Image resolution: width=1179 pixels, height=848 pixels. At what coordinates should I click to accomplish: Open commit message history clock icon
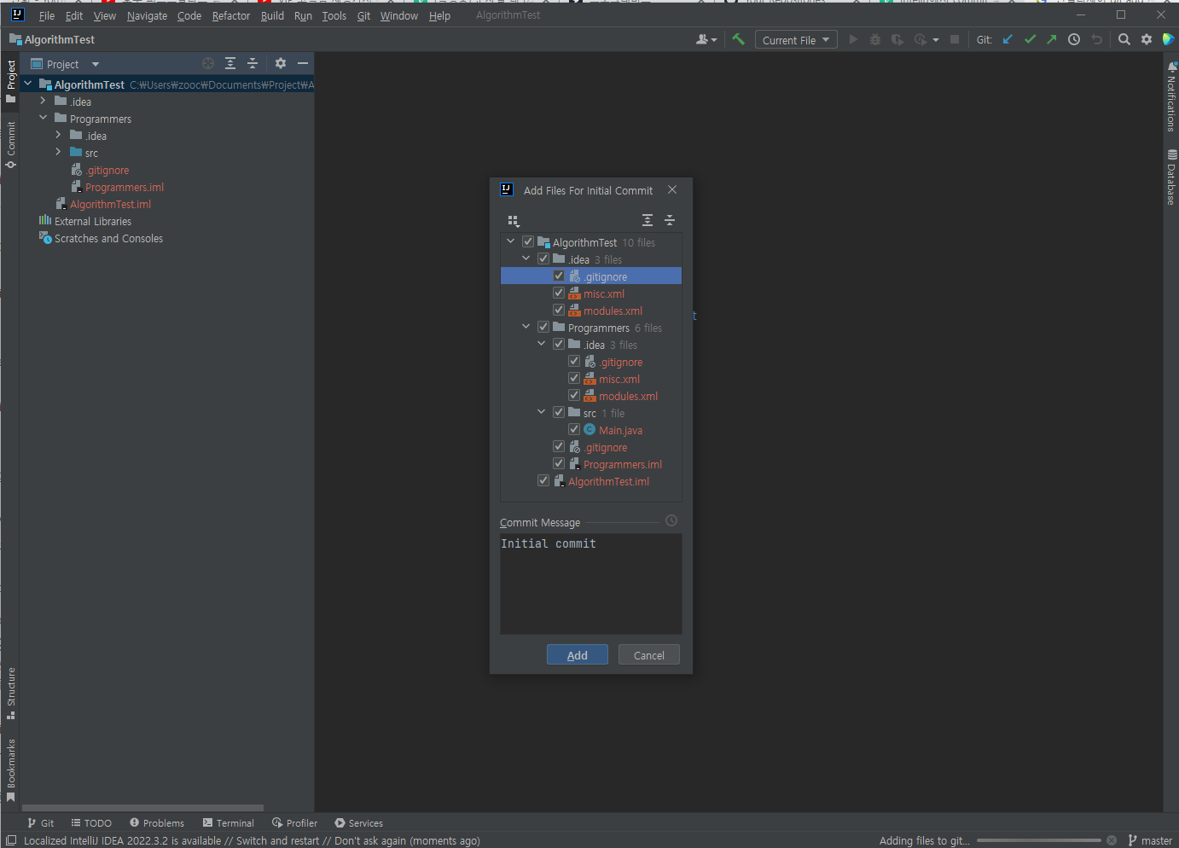pyautogui.click(x=671, y=520)
